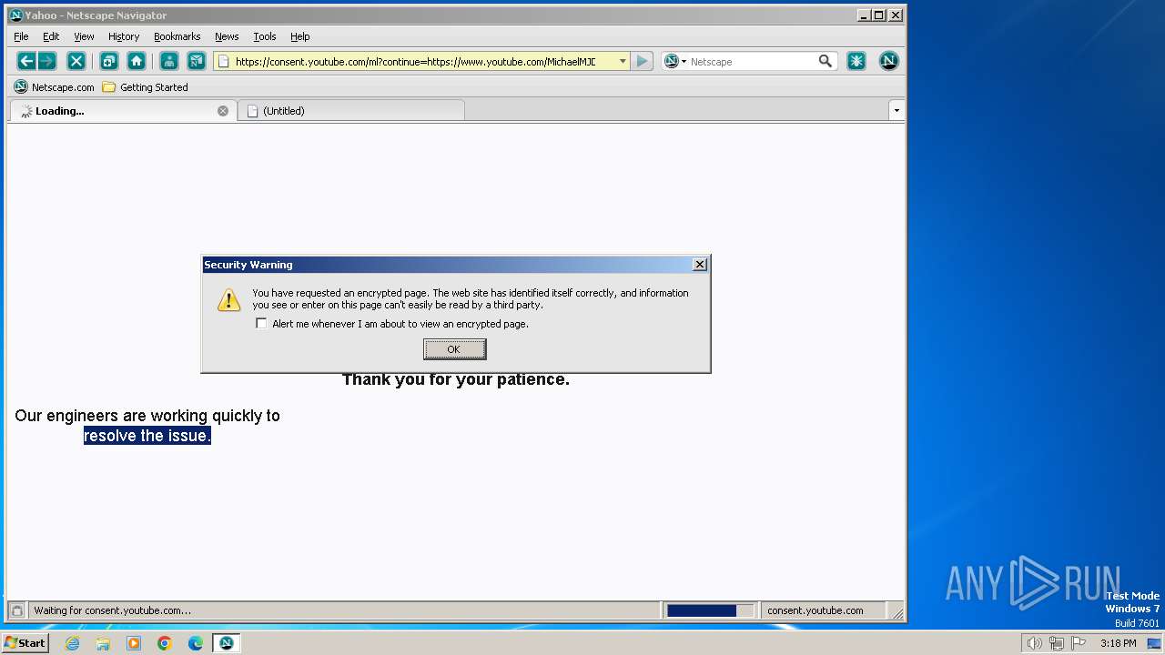1165x655 pixels.
Task: Click the page icon in the address bar
Action: (x=223, y=62)
